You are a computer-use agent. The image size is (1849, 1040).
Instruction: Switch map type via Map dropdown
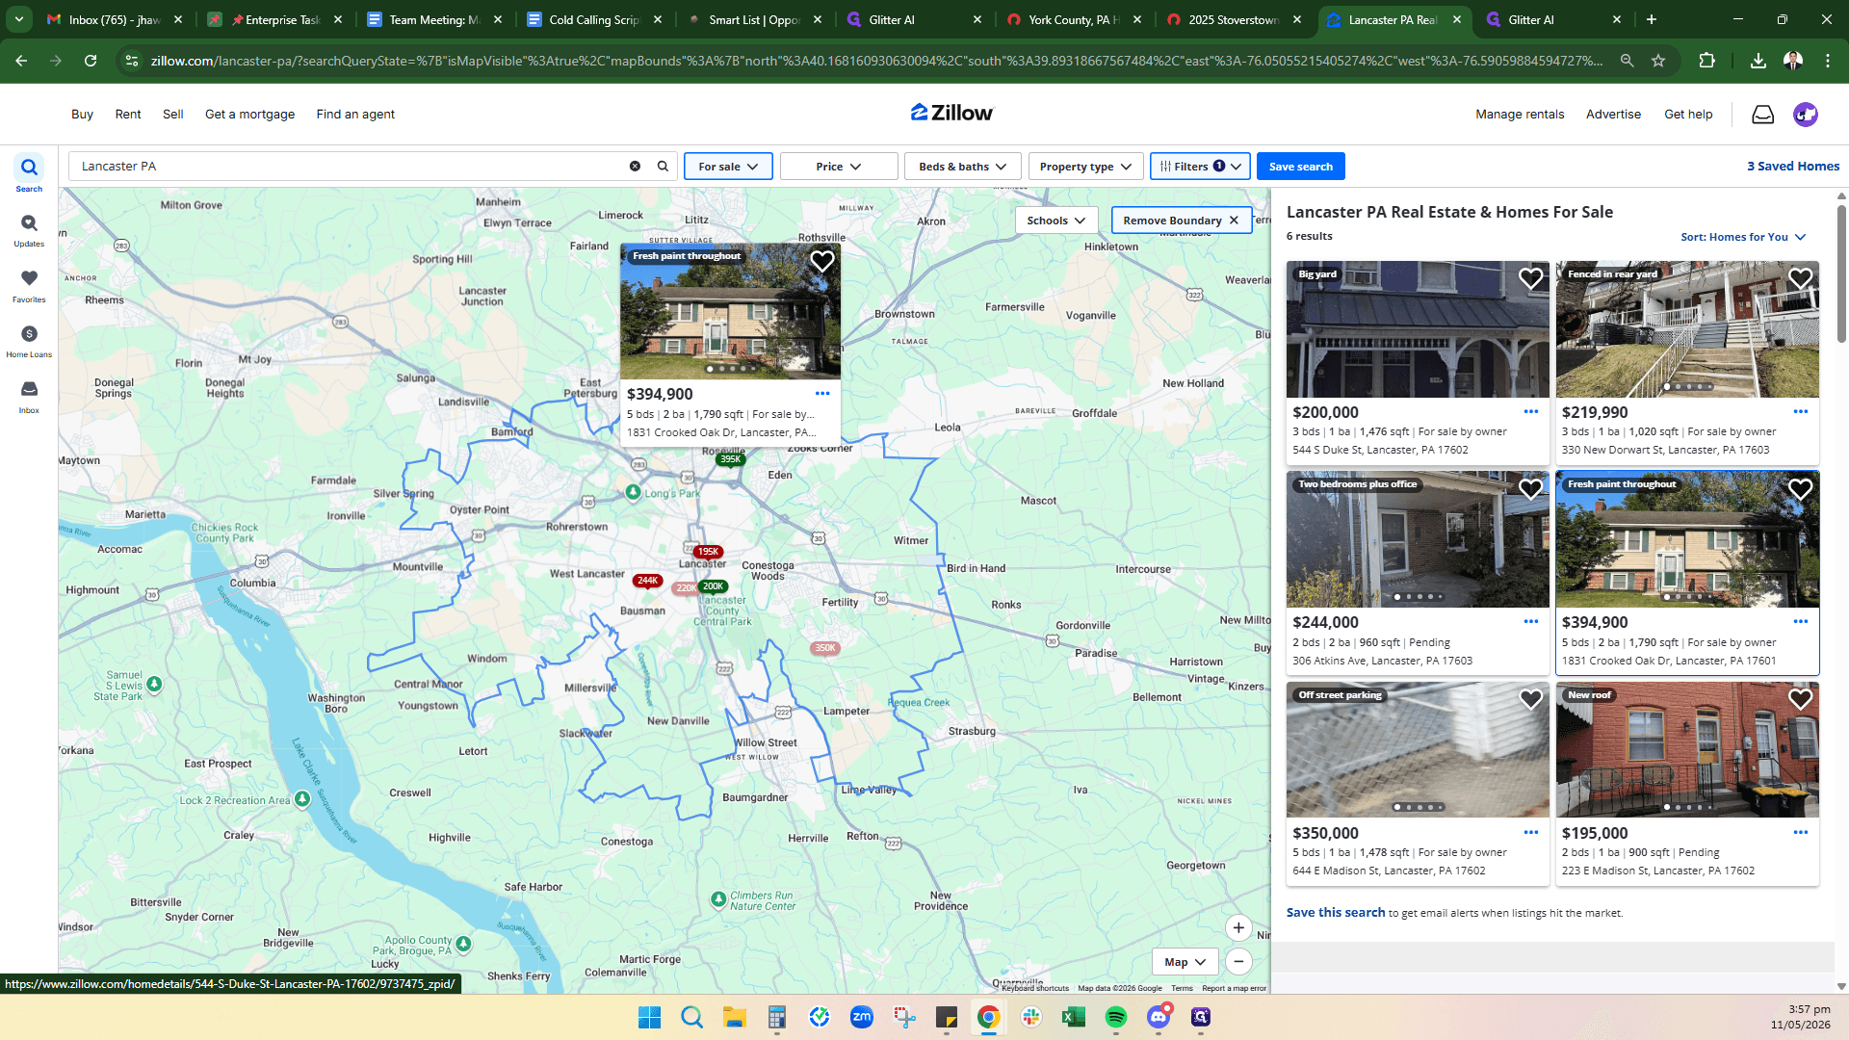pyautogui.click(x=1185, y=962)
